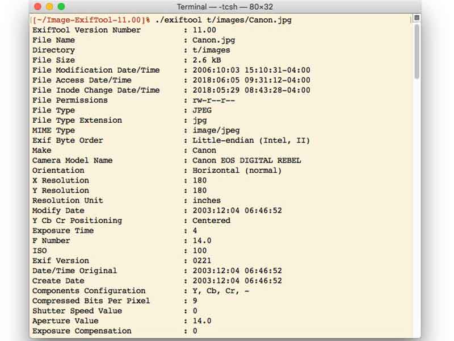Click the 'X Resolution' label
454x341 pixels.
tap(61, 180)
